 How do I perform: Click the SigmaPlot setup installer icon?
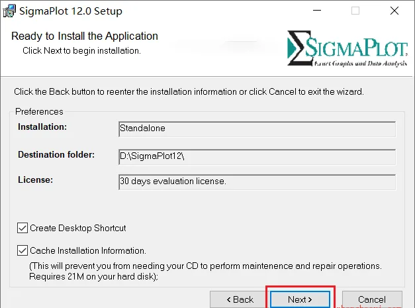click(x=9, y=11)
